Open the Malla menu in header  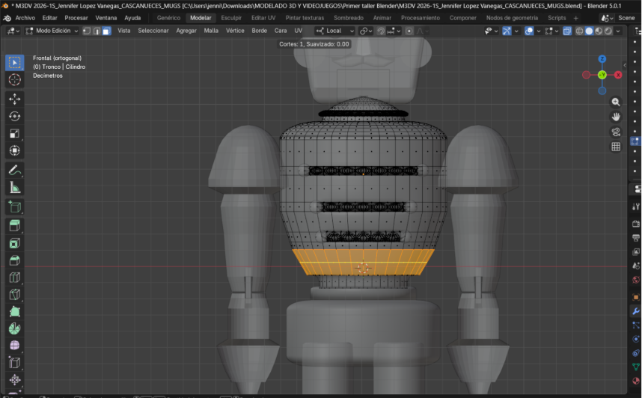pos(211,31)
